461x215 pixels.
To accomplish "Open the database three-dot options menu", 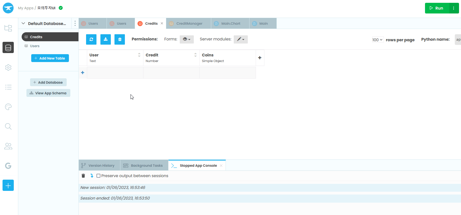I will [x=75, y=23].
